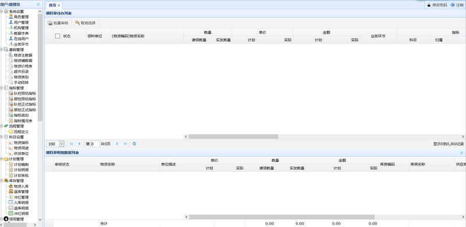This screenshot has height=227, width=466.
Task: Collapse the 库存管理 tree node
Action: point(2,181)
